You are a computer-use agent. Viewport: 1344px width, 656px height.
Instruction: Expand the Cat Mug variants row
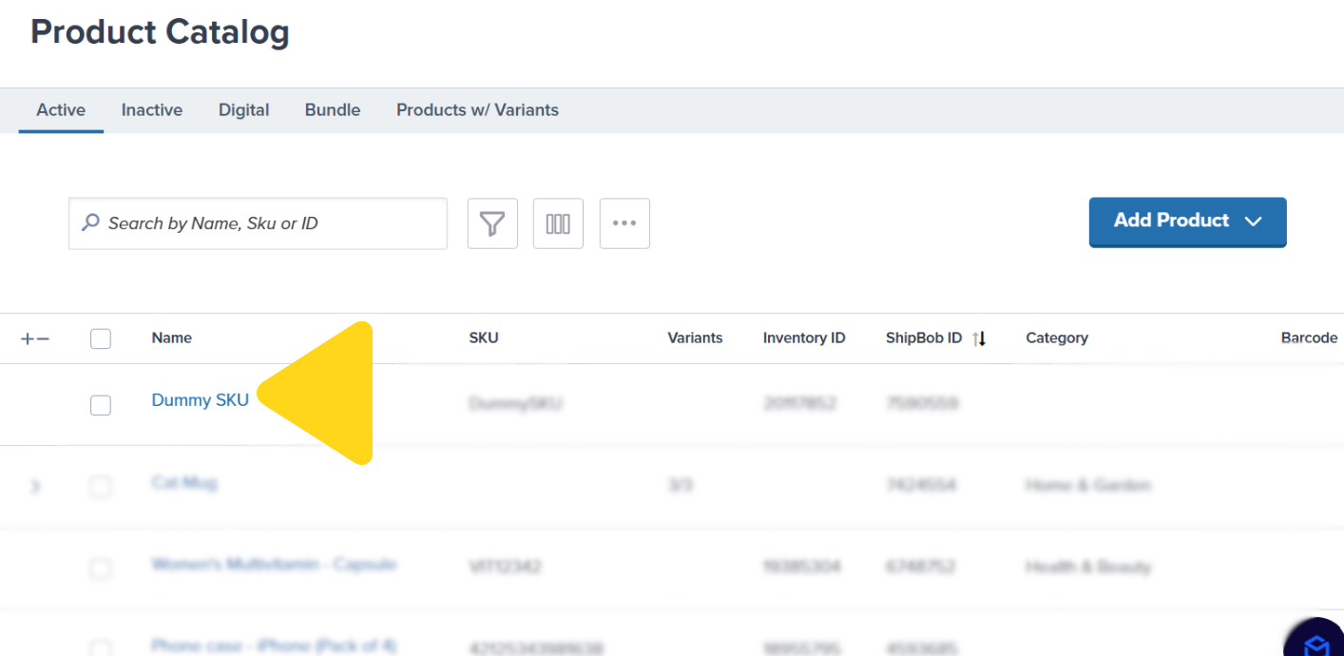(x=35, y=487)
